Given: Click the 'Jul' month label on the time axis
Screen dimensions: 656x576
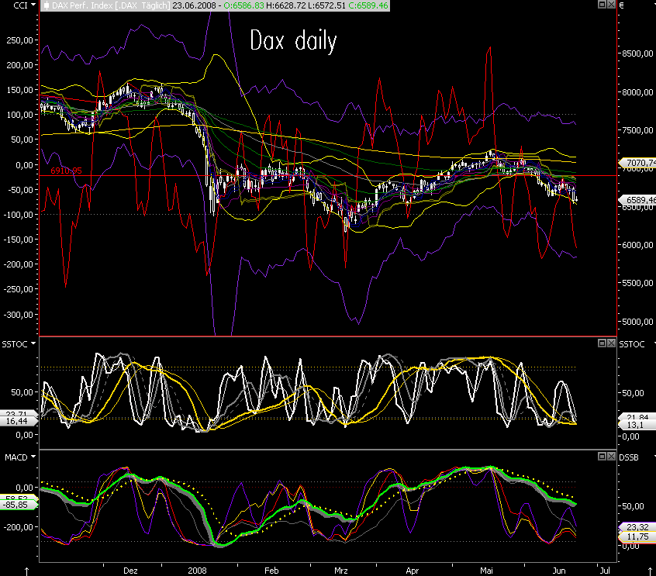Looking at the screenshot, I should [605, 571].
